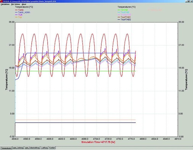Toggle the Tluft curve in legend
193x150 pixels.
click(x=19, y=15)
